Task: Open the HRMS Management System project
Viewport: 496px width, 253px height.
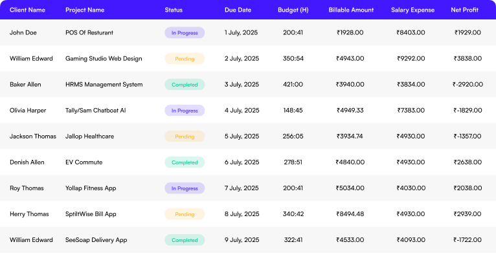Action: click(x=104, y=84)
